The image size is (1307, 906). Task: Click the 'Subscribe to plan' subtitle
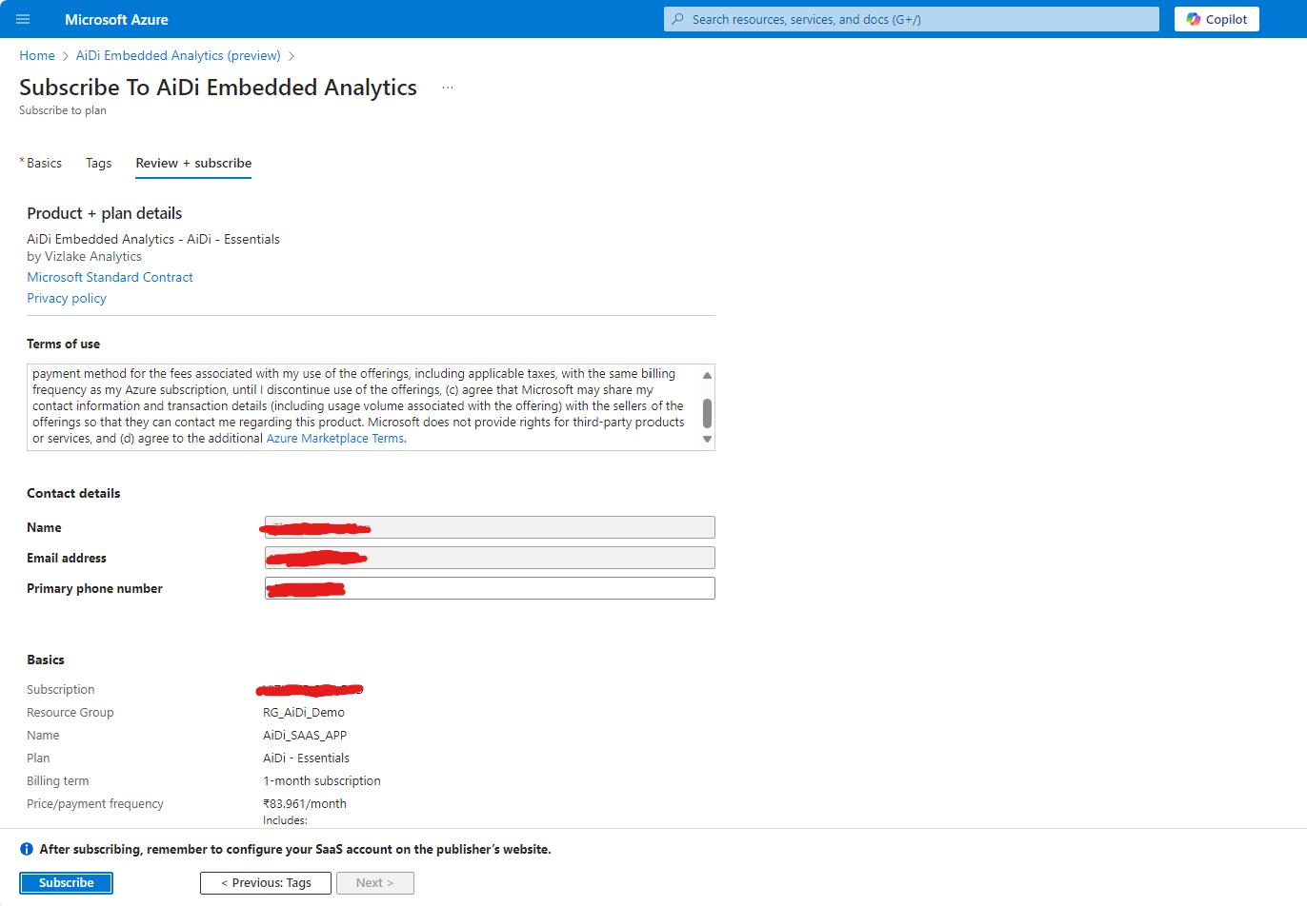click(x=63, y=110)
